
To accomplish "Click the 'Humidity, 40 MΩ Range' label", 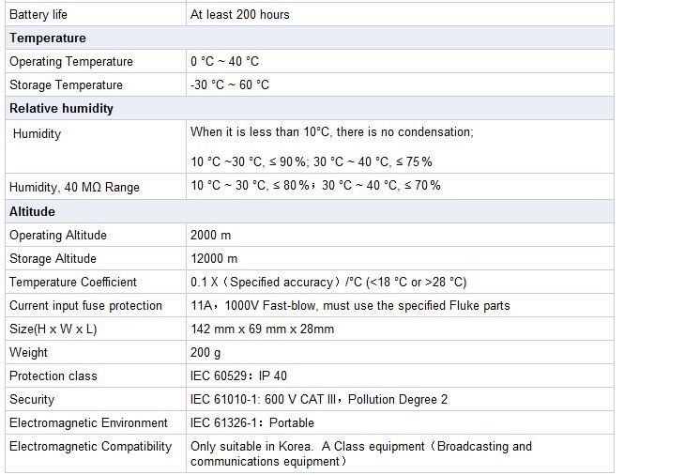I will 74,187.
